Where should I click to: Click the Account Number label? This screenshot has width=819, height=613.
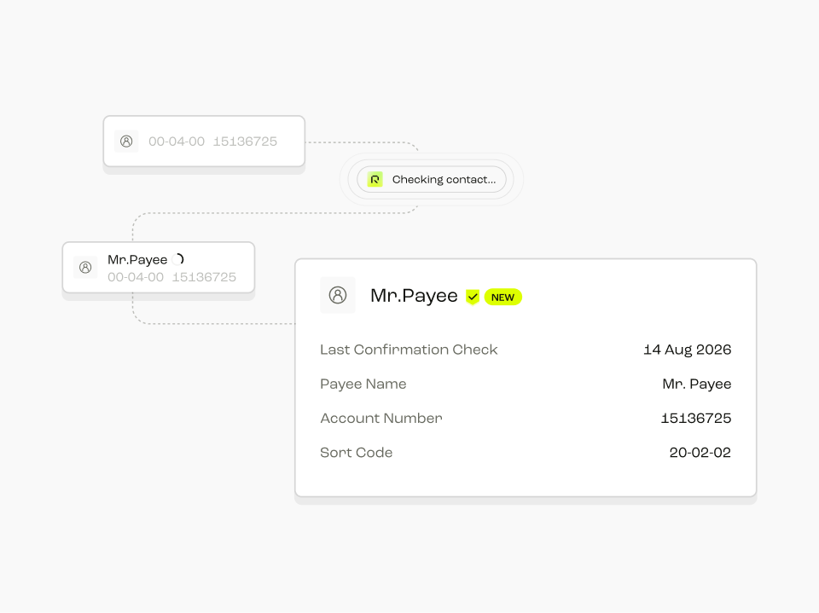tap(381, 419)
